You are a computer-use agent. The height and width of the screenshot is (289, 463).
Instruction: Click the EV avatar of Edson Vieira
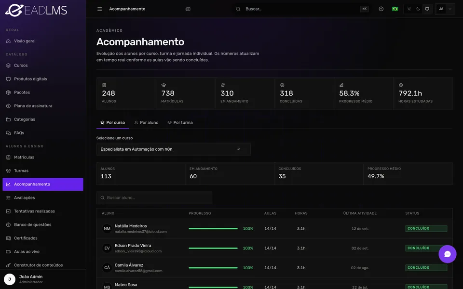coord(107,249)
